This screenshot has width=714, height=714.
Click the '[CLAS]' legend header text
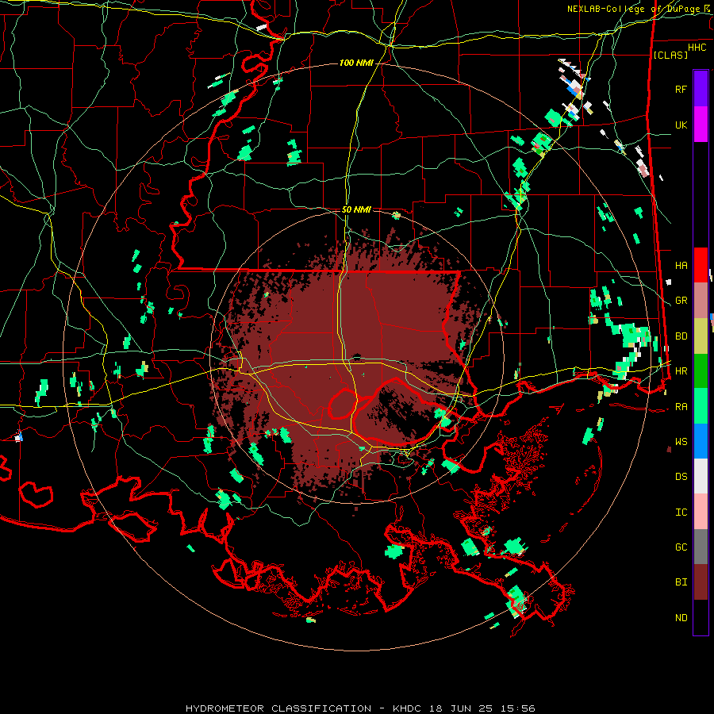(670, 55)
